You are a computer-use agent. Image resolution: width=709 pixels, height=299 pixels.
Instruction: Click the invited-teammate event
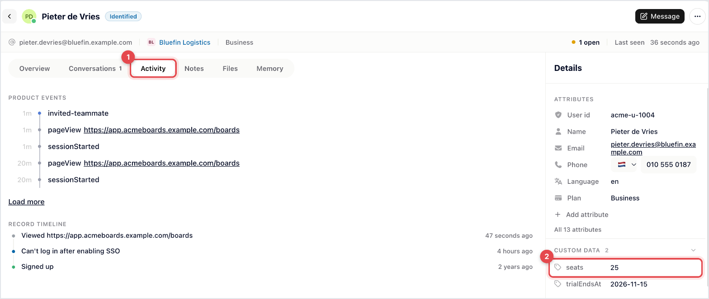[x=78, y=113]
